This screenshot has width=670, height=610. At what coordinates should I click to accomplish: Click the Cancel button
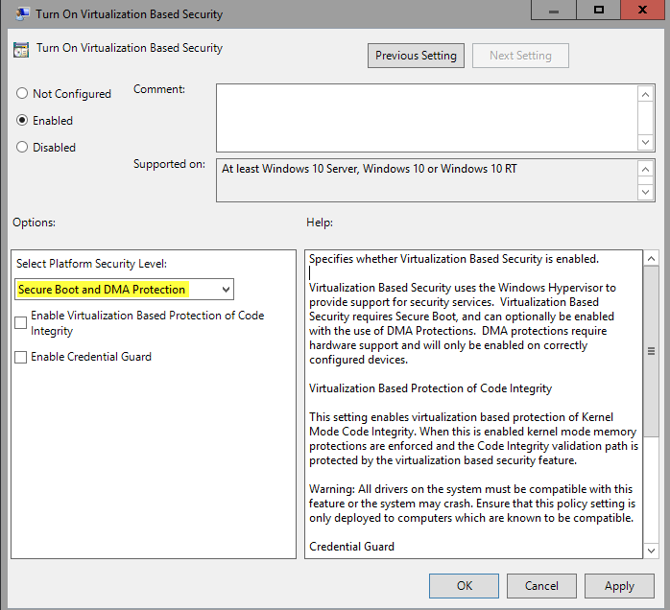[541, 586]
